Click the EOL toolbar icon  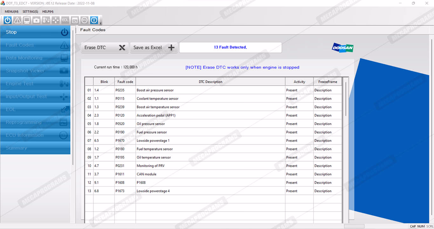point(65,20)
